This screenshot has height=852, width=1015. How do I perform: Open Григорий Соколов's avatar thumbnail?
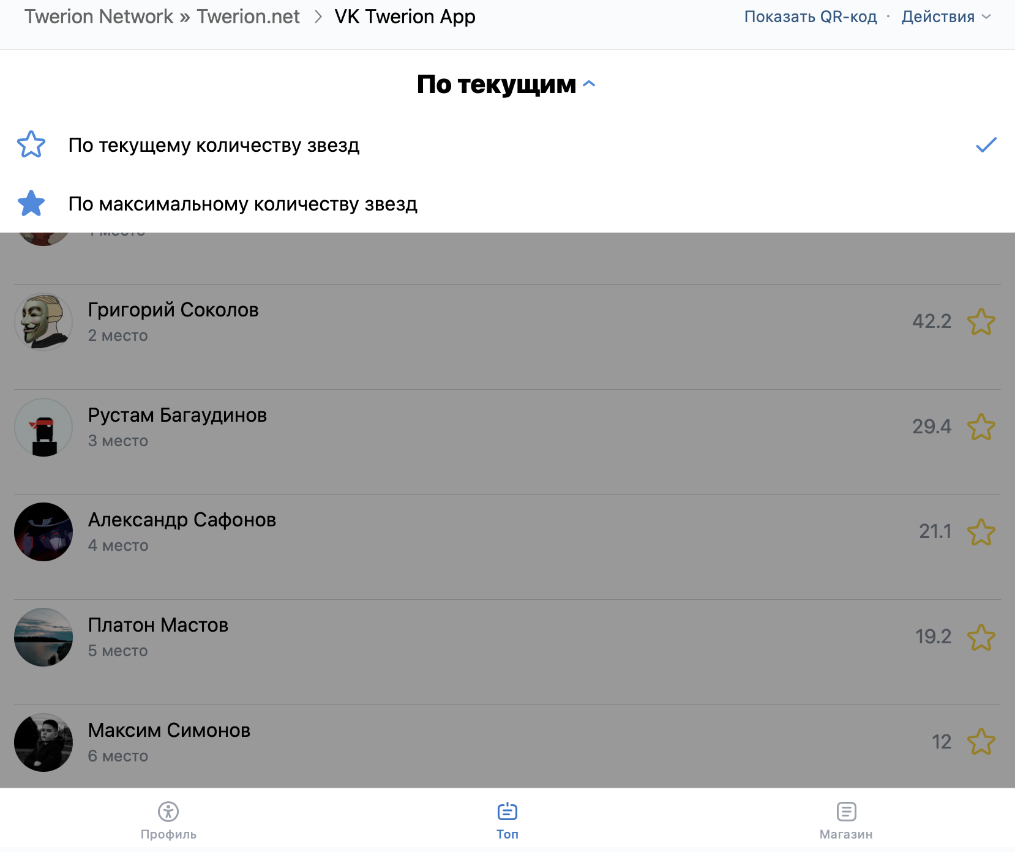pos(43,322)
